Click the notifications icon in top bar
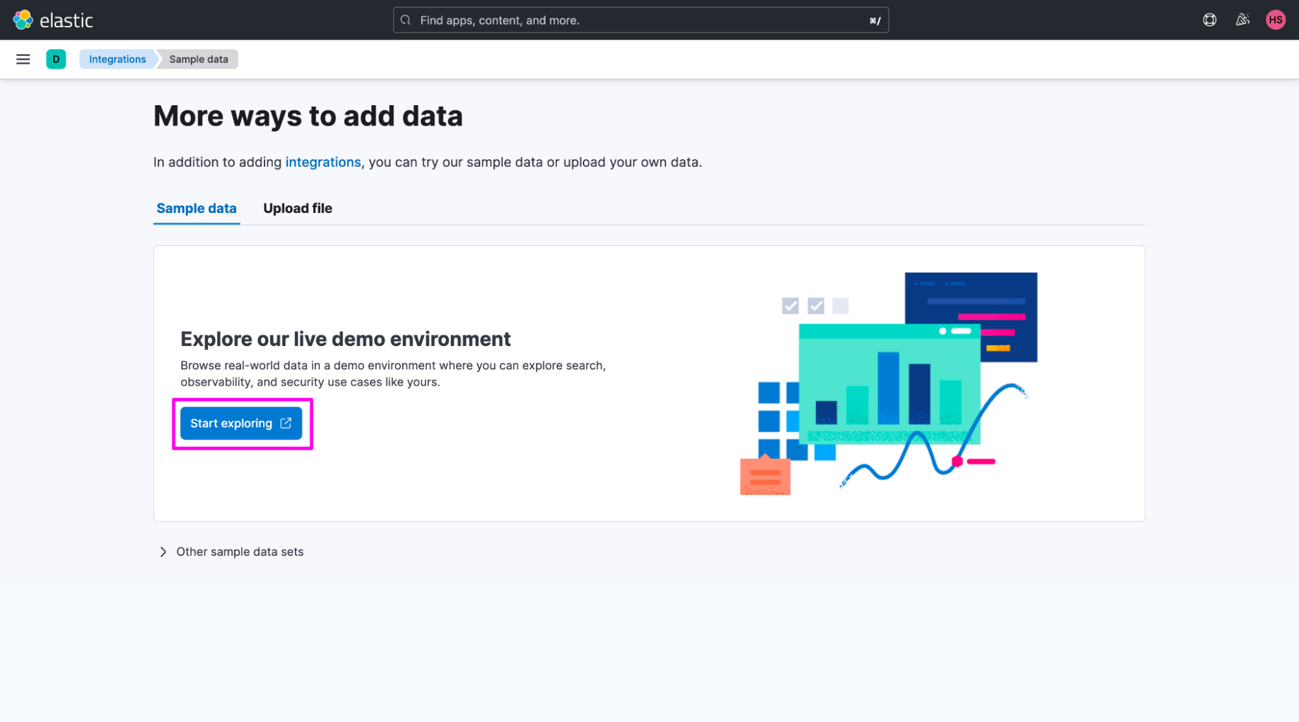Screen dimensions: 1299x722 (1242, 19)
